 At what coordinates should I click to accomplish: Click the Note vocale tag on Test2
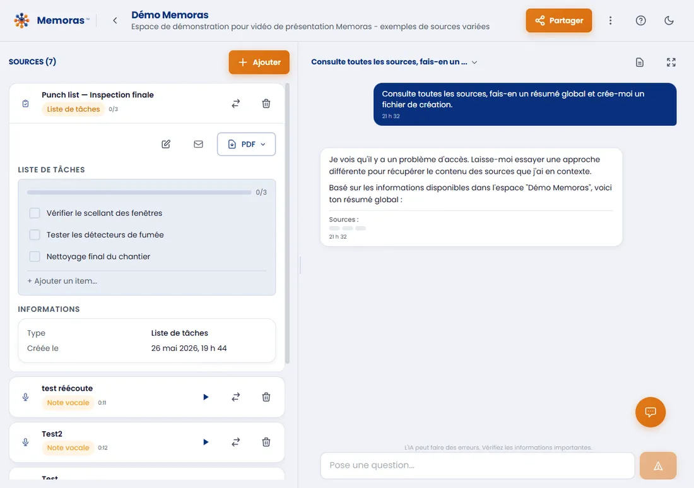click(x=68, y=448)
